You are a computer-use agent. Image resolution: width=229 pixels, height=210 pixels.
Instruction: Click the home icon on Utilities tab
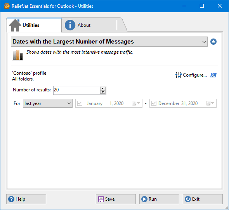[x=15, y=25]
